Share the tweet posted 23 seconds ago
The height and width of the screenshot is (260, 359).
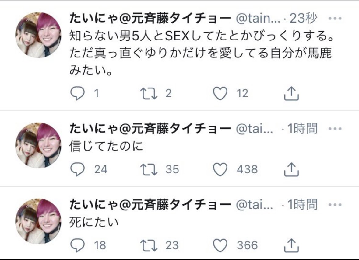coord(291,93)
